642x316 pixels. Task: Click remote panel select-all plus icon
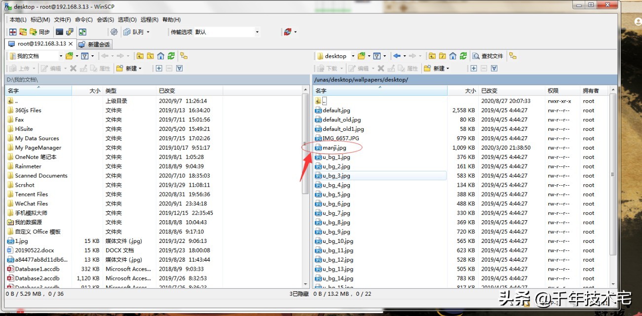pos(474,69)
